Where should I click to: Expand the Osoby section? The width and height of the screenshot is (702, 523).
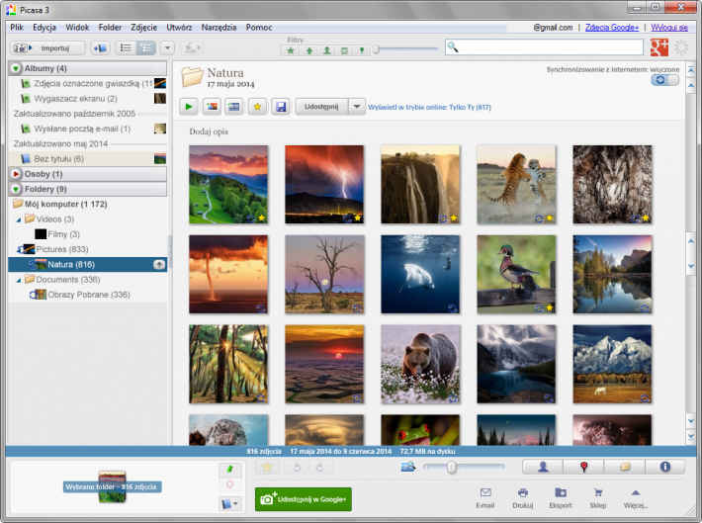[x=16, y=174]
